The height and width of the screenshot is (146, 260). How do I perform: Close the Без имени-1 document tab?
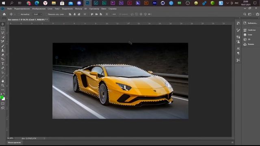coord(47,19)
